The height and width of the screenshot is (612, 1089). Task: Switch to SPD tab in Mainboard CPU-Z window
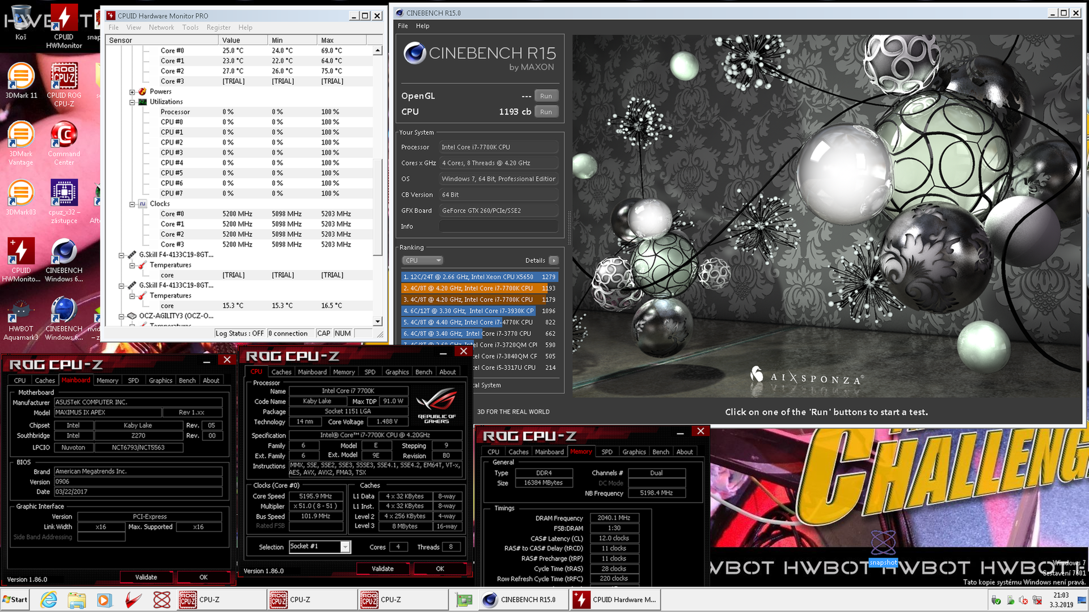point(133,380)
